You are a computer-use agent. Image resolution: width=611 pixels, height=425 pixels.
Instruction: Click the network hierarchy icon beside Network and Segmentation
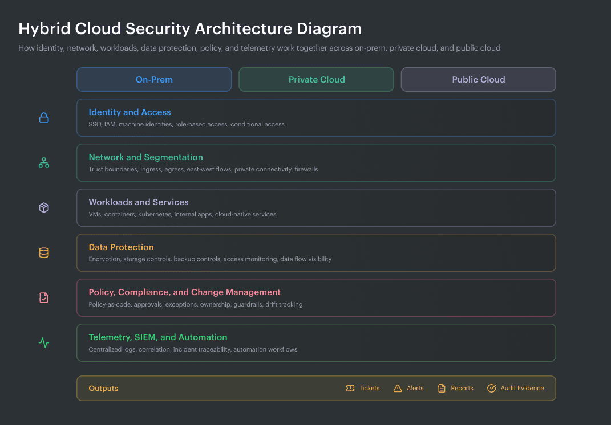[44, 162]
